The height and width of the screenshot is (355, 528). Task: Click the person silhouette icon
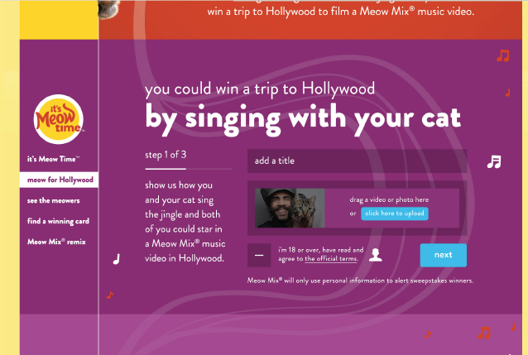(x=376, y=255)
